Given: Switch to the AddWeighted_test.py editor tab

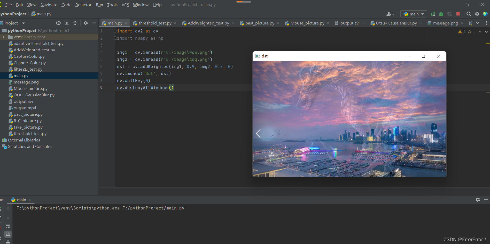Looking at the screenshot, I should [x=208, y=23].
